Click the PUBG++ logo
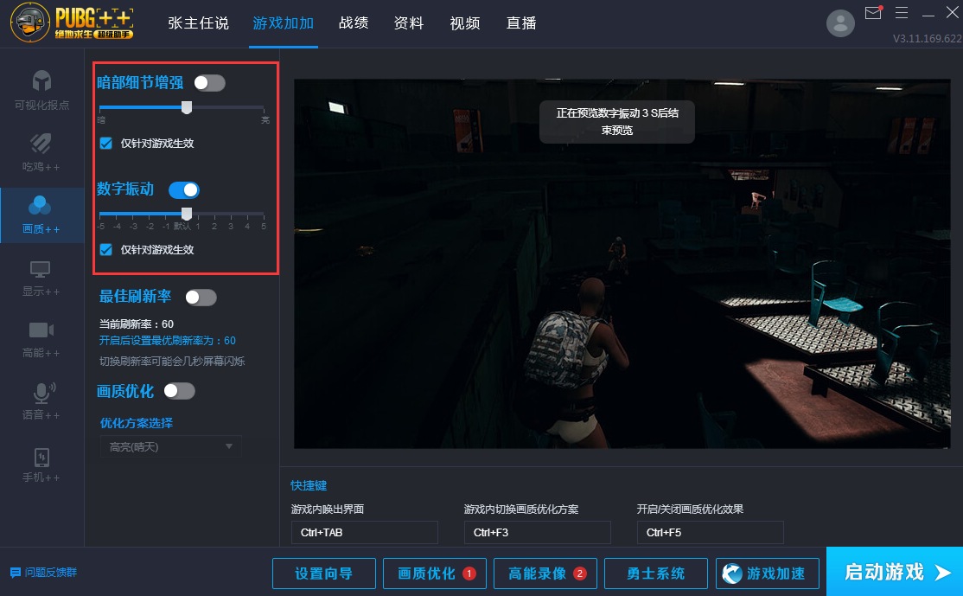 (72, 22)
